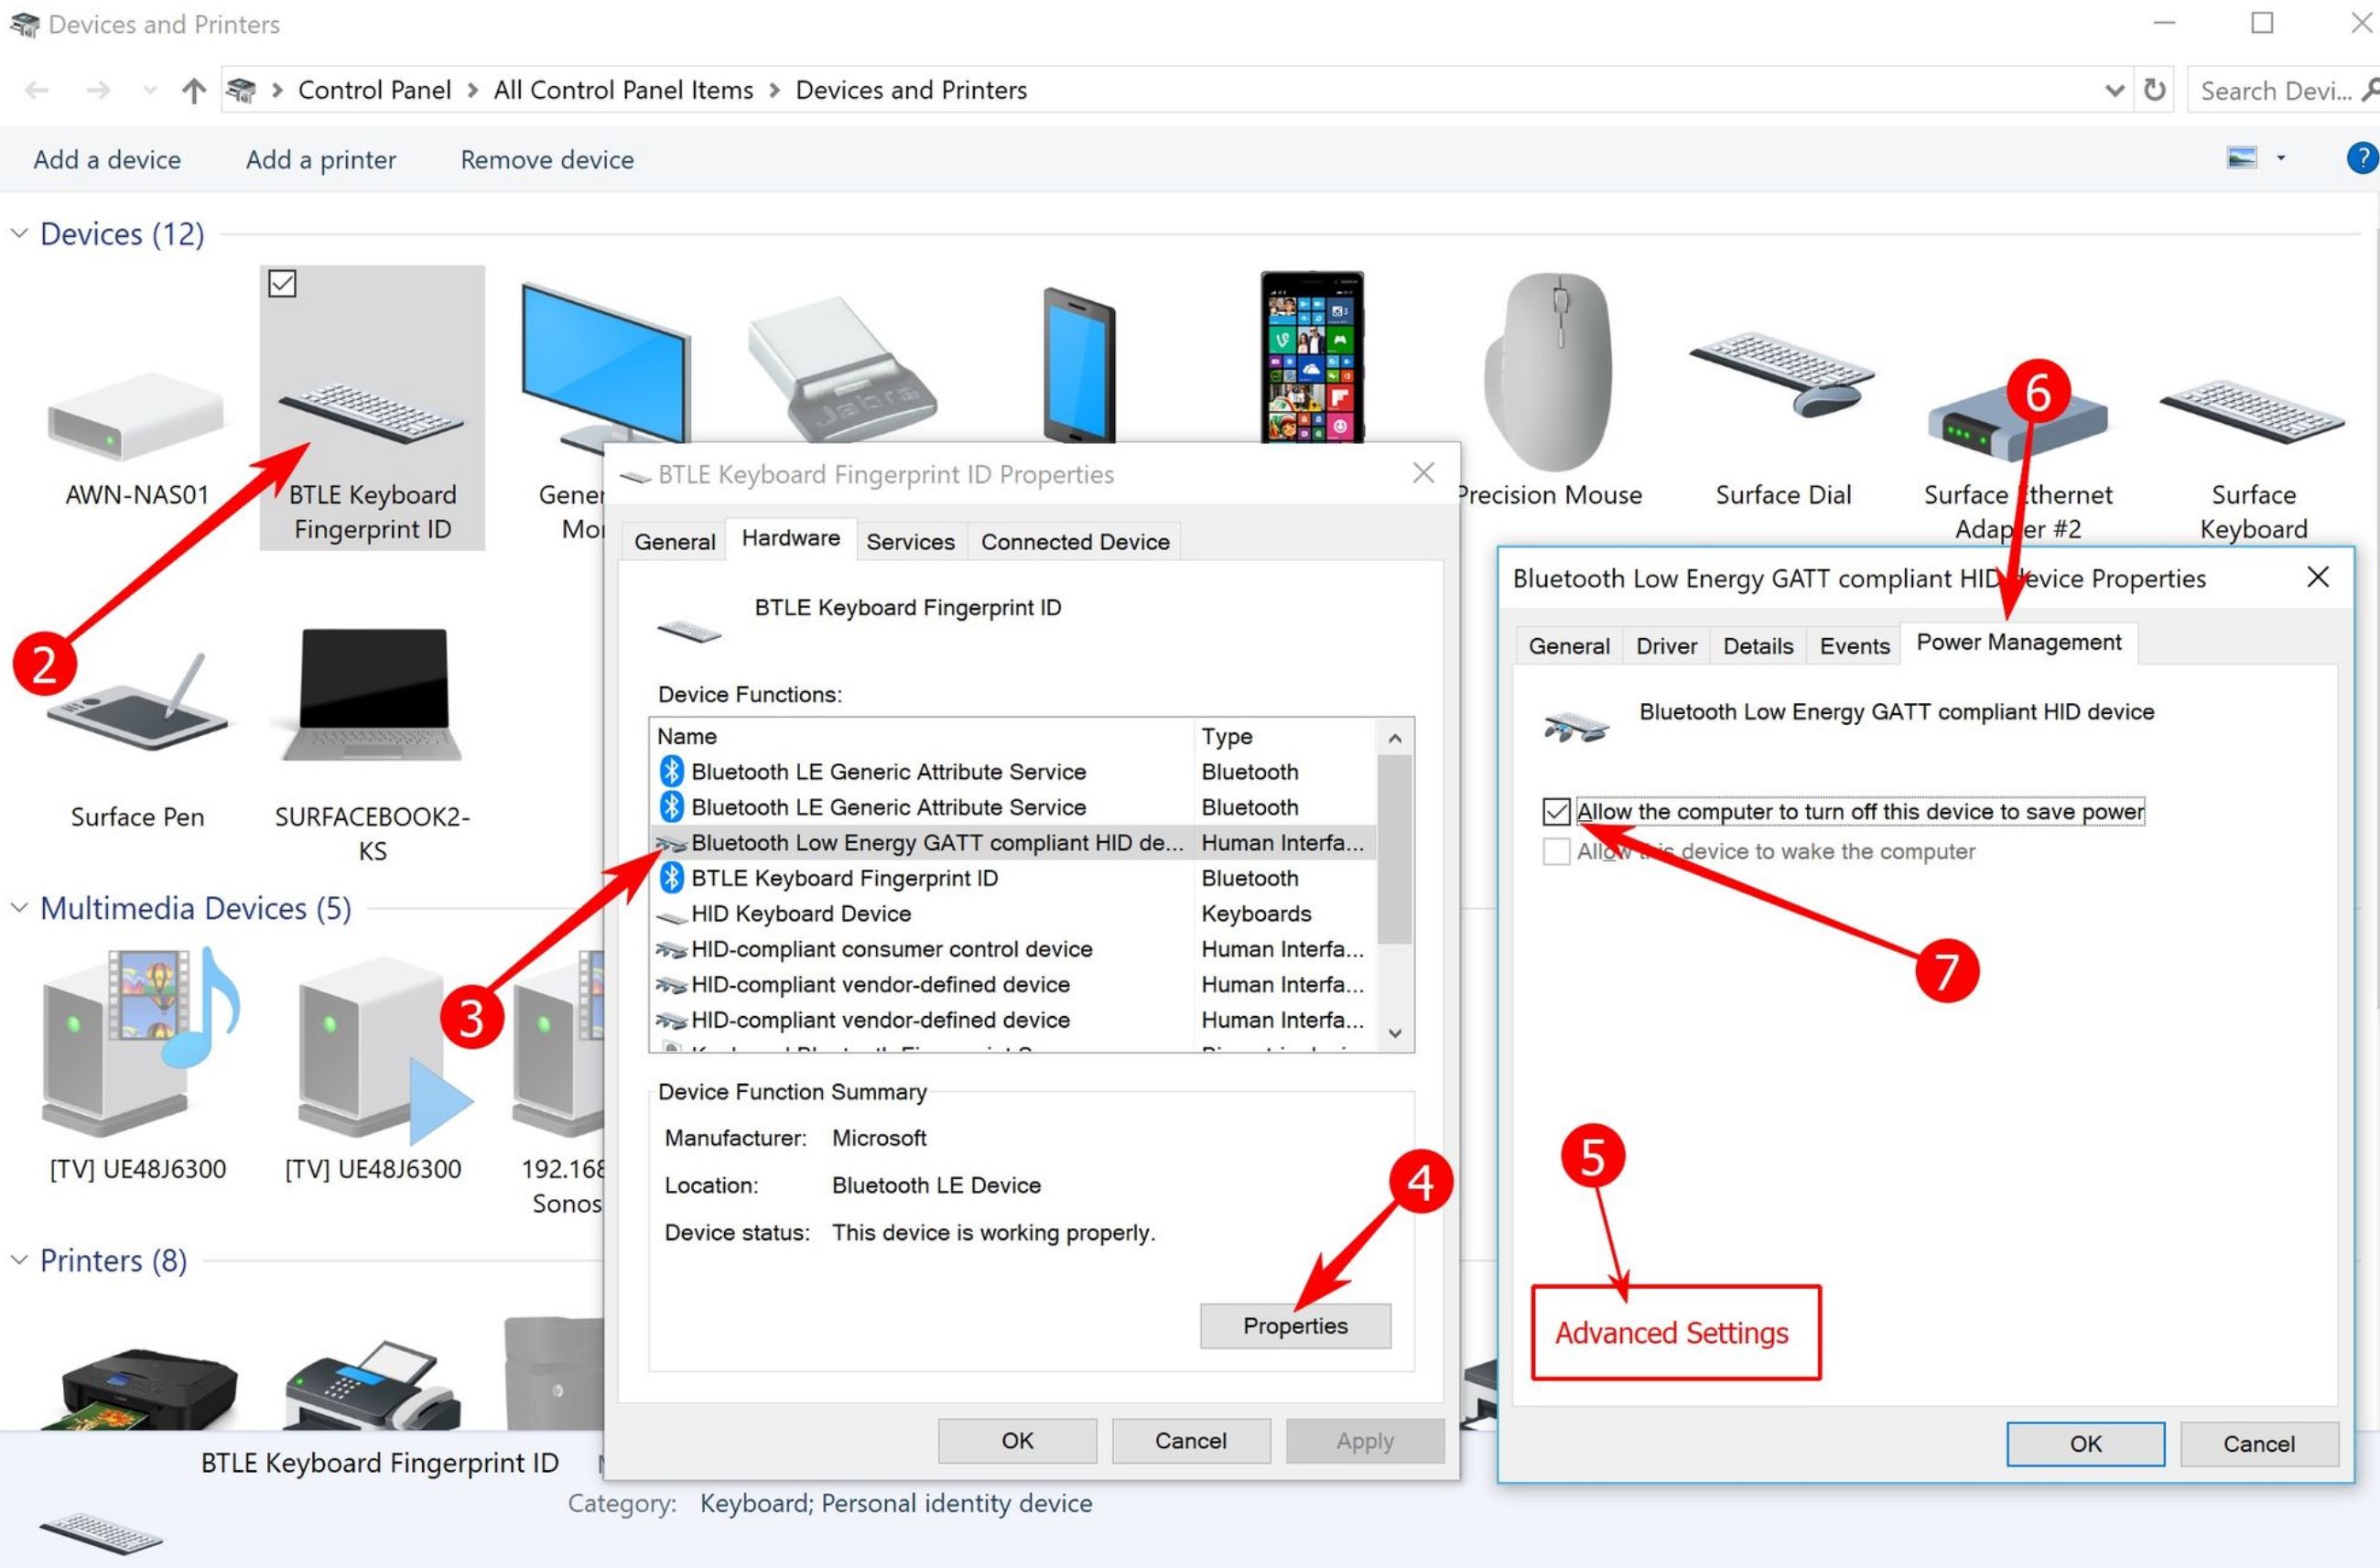Screen dimensions: 2380x1568
Task: Go back in Explorer navigation
Action: coord(37,91)
